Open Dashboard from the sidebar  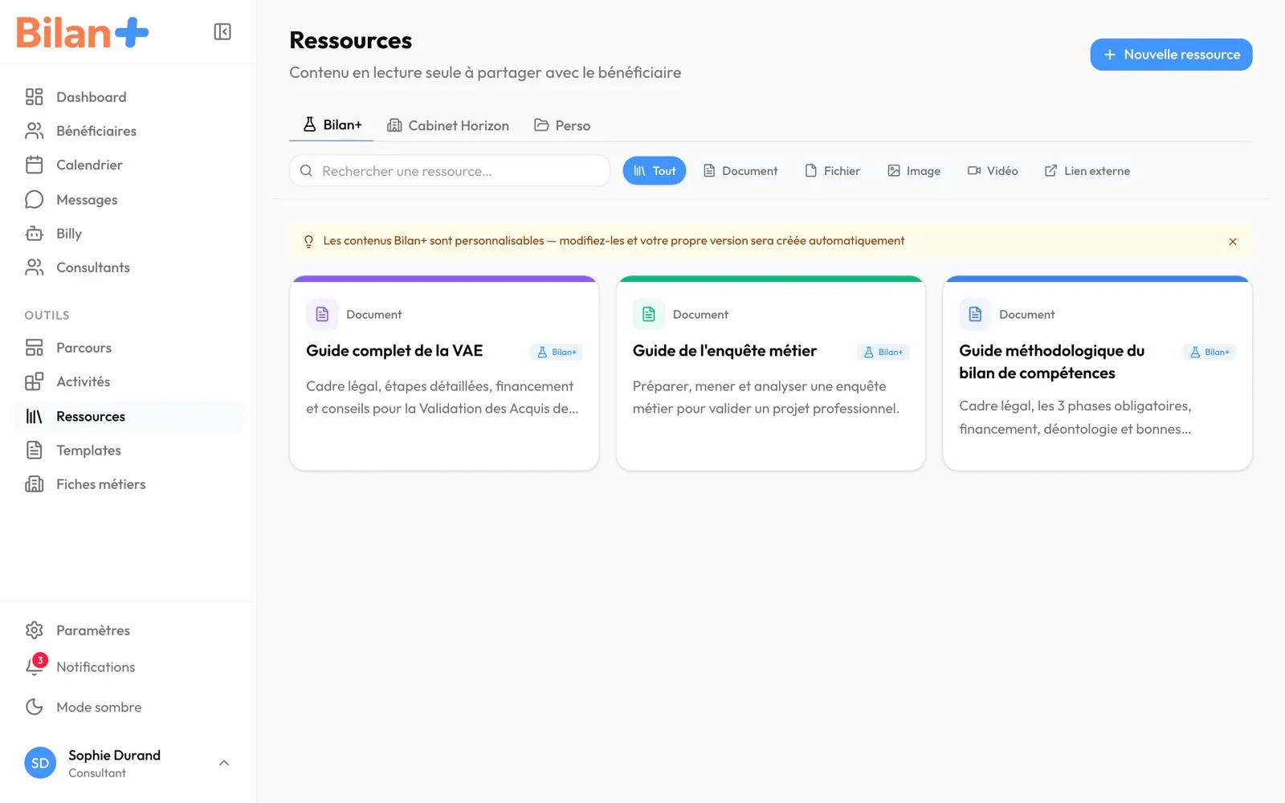tap(128, 97)
